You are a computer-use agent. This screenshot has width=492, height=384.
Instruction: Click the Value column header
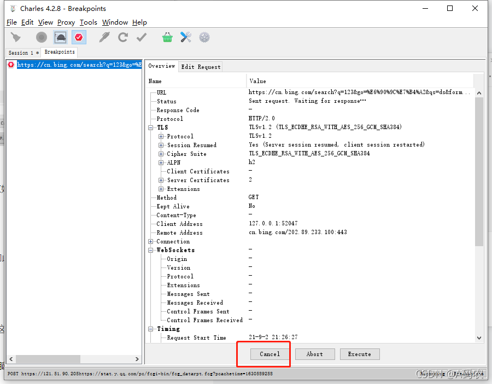(360, 81)
